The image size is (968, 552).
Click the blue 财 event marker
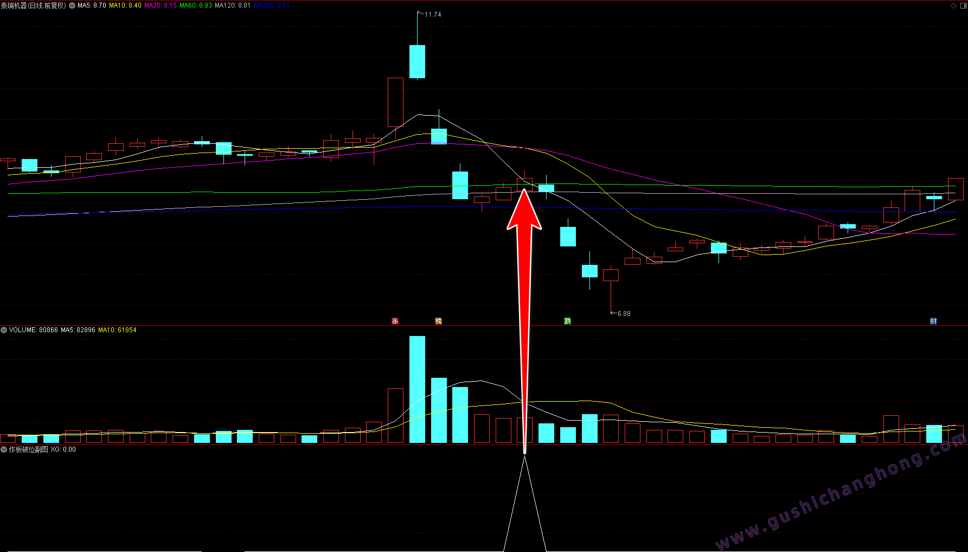click(933, 321)
